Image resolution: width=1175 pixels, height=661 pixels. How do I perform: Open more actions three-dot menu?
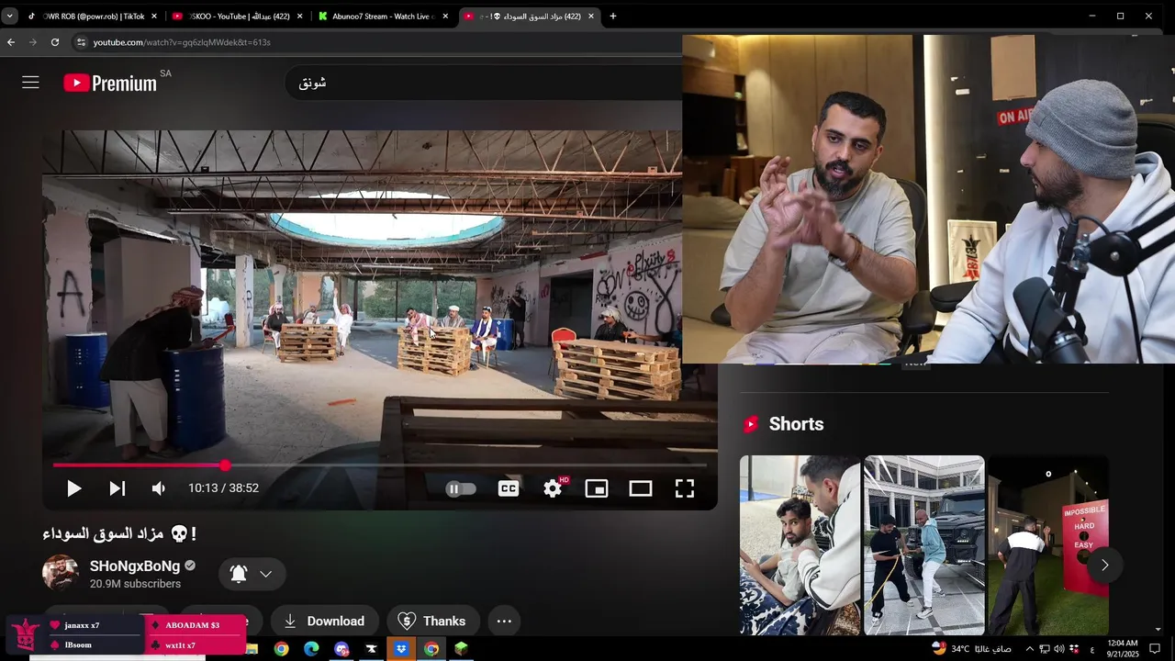[x=504, y=622]
